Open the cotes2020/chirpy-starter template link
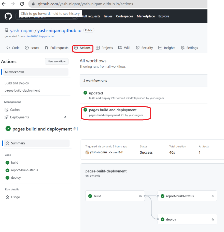Screen dimensions: 224x232 [x=39, y=36]
